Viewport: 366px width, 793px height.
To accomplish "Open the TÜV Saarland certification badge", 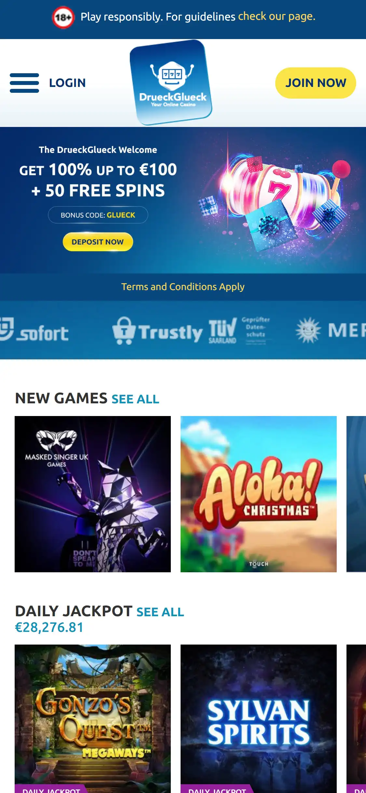I will tap(239, 330).
